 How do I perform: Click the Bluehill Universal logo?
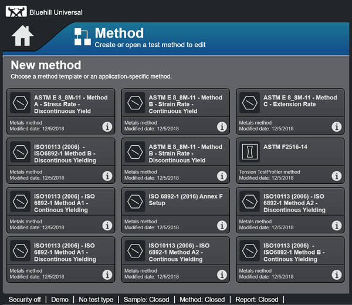coord(16,12)
